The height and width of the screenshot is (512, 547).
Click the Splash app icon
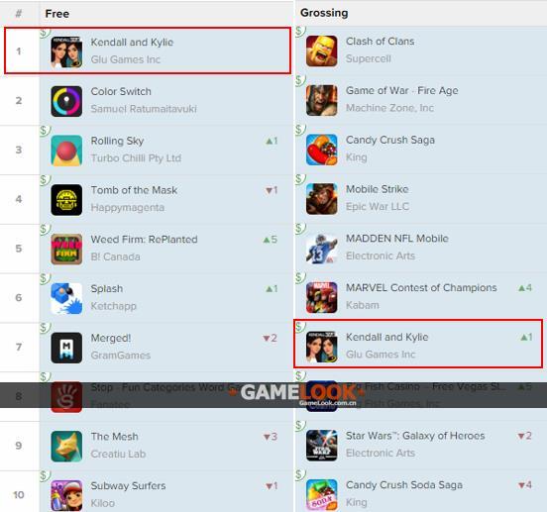coord(66,298)
